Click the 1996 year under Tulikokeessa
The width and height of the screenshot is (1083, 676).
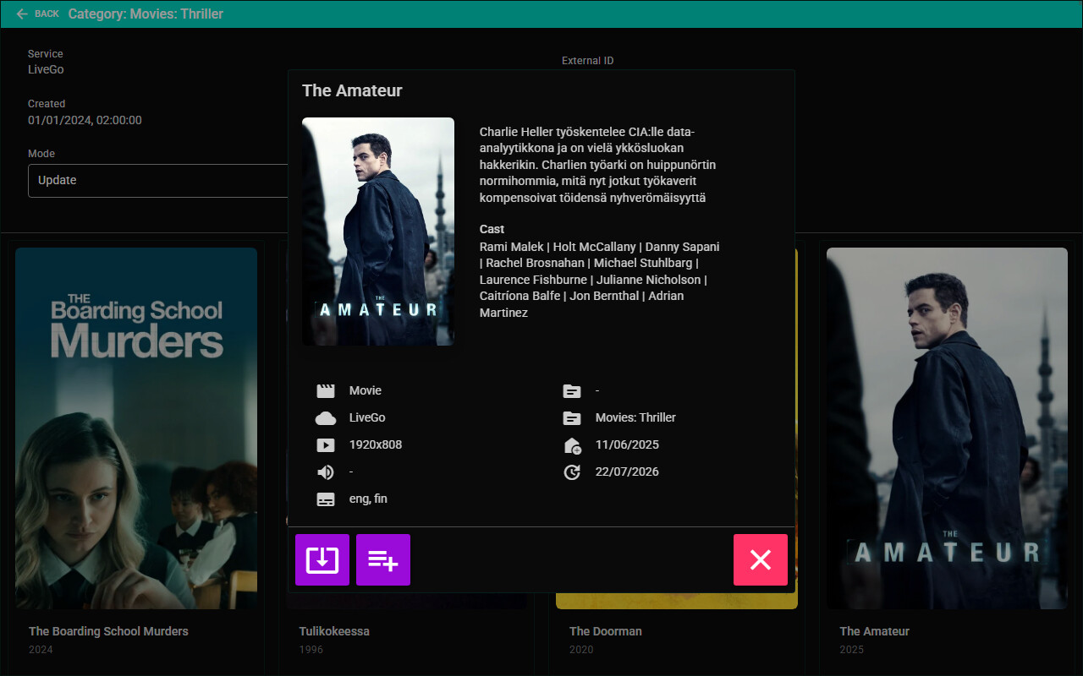311,650
